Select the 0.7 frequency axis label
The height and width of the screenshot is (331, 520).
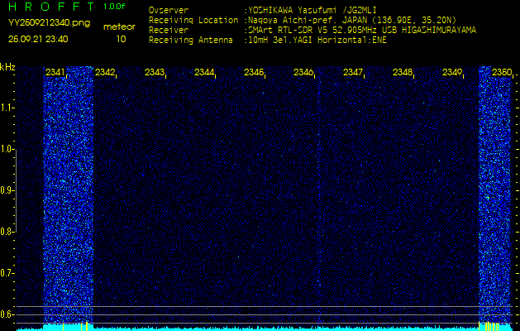click(x=8, y=272)
